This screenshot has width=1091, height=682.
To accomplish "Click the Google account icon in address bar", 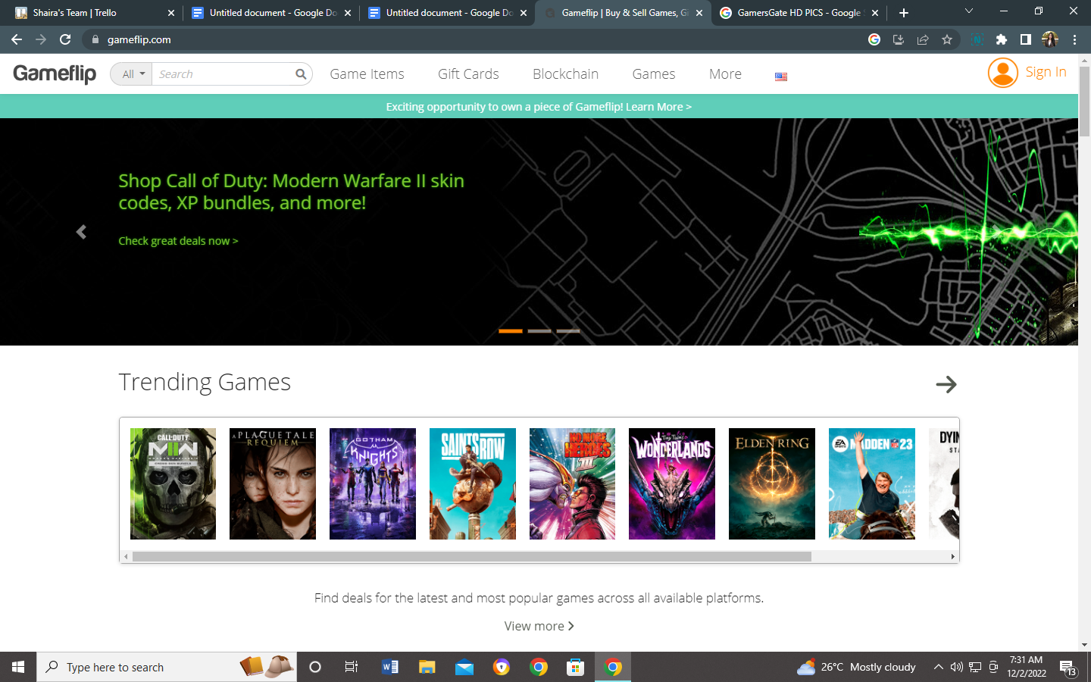I will [874, 39].
